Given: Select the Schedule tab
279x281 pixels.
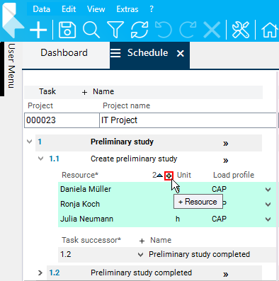Looking at the screenshot, I should click(148, 52).
